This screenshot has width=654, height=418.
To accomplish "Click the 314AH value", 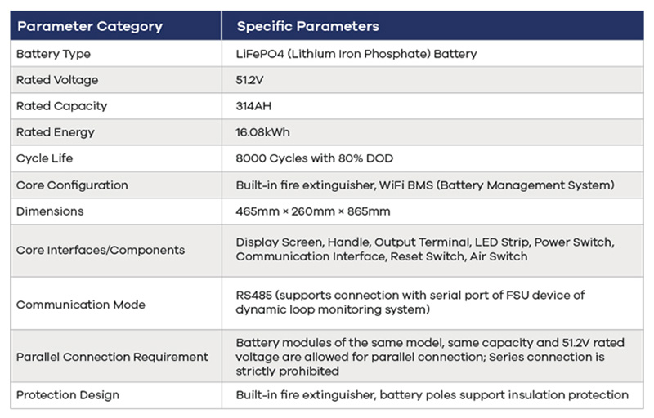I will click(x=253, y=106).
